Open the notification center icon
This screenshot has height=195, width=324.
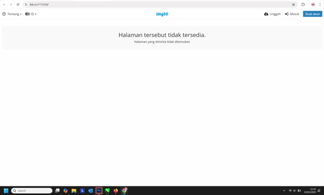[x=319, y=190]
